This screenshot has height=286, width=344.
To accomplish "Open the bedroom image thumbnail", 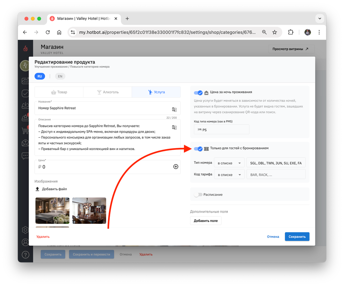I will [x=52, y=210].
